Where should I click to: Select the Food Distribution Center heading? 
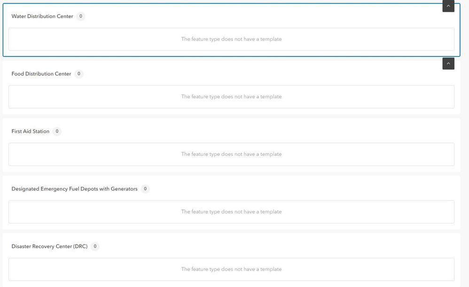click(x=41, y=74)
